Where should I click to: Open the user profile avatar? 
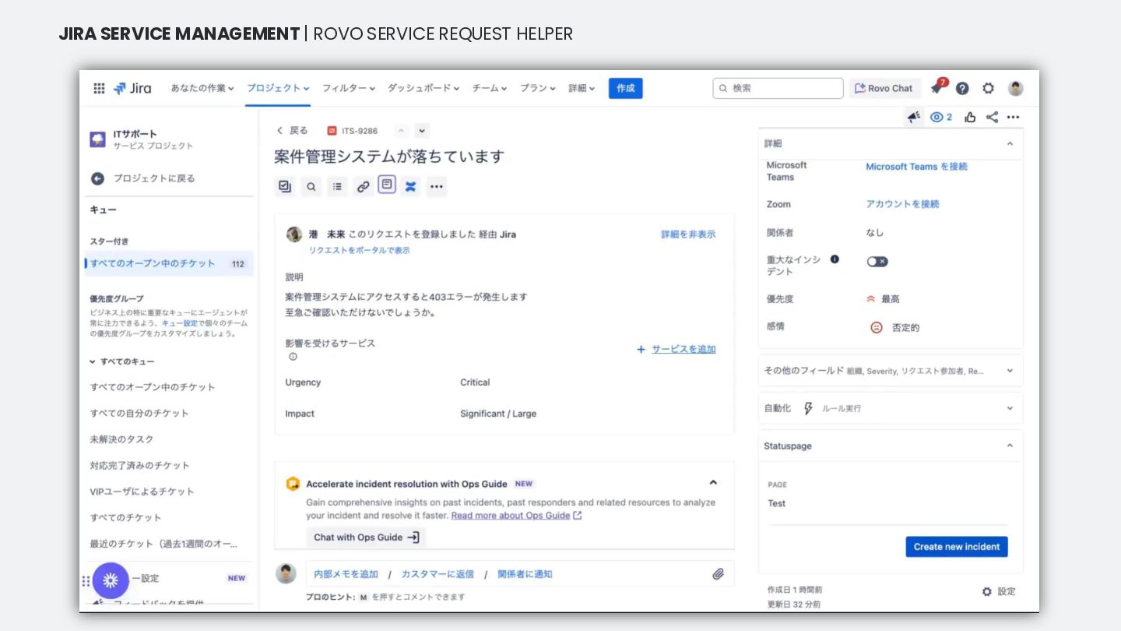point(1015,88)
